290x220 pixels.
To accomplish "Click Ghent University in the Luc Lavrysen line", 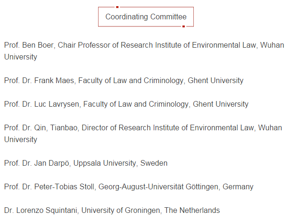I will 220,104.
